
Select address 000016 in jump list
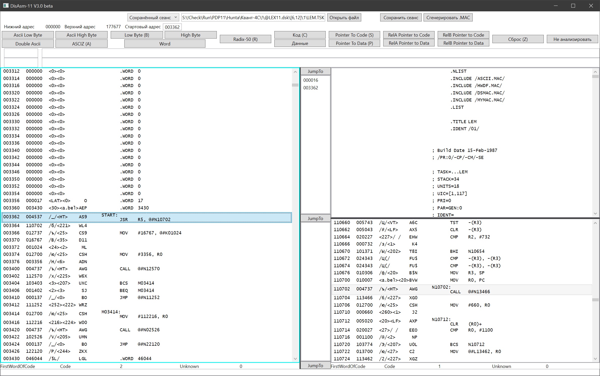pyautogui.click(x=311, y=80)
